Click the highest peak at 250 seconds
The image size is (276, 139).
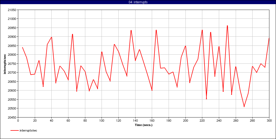point(227,26)
